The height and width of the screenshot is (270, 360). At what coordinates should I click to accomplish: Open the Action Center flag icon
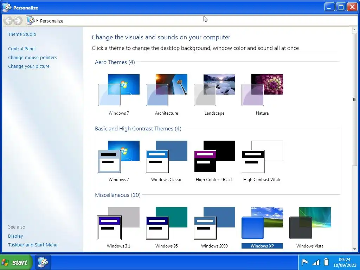tap(305, 262)
